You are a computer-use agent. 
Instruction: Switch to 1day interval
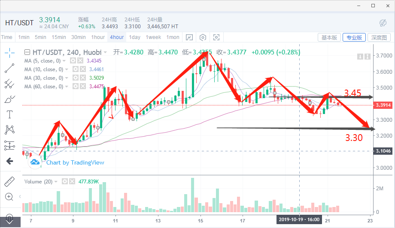[135, 37]
